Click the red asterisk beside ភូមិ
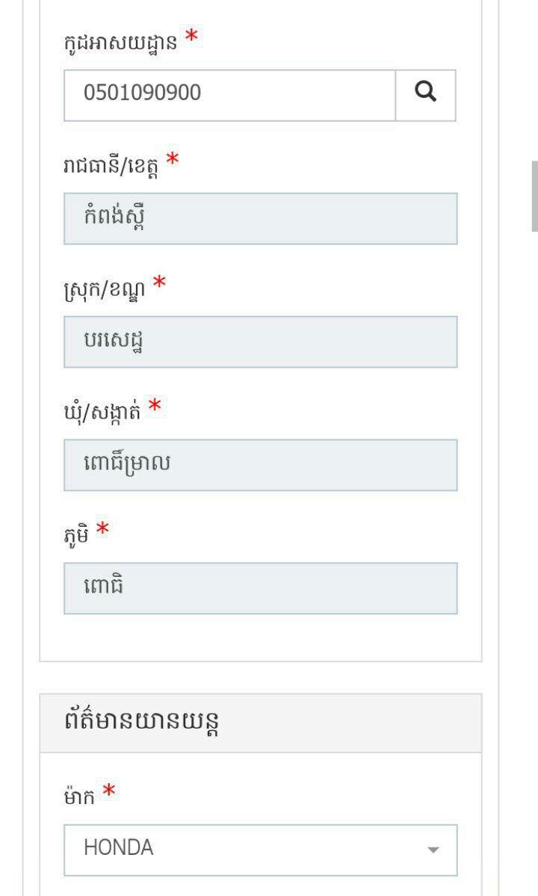Image resolution: width=538 pixels, height=896 pixels. (102, 530)
